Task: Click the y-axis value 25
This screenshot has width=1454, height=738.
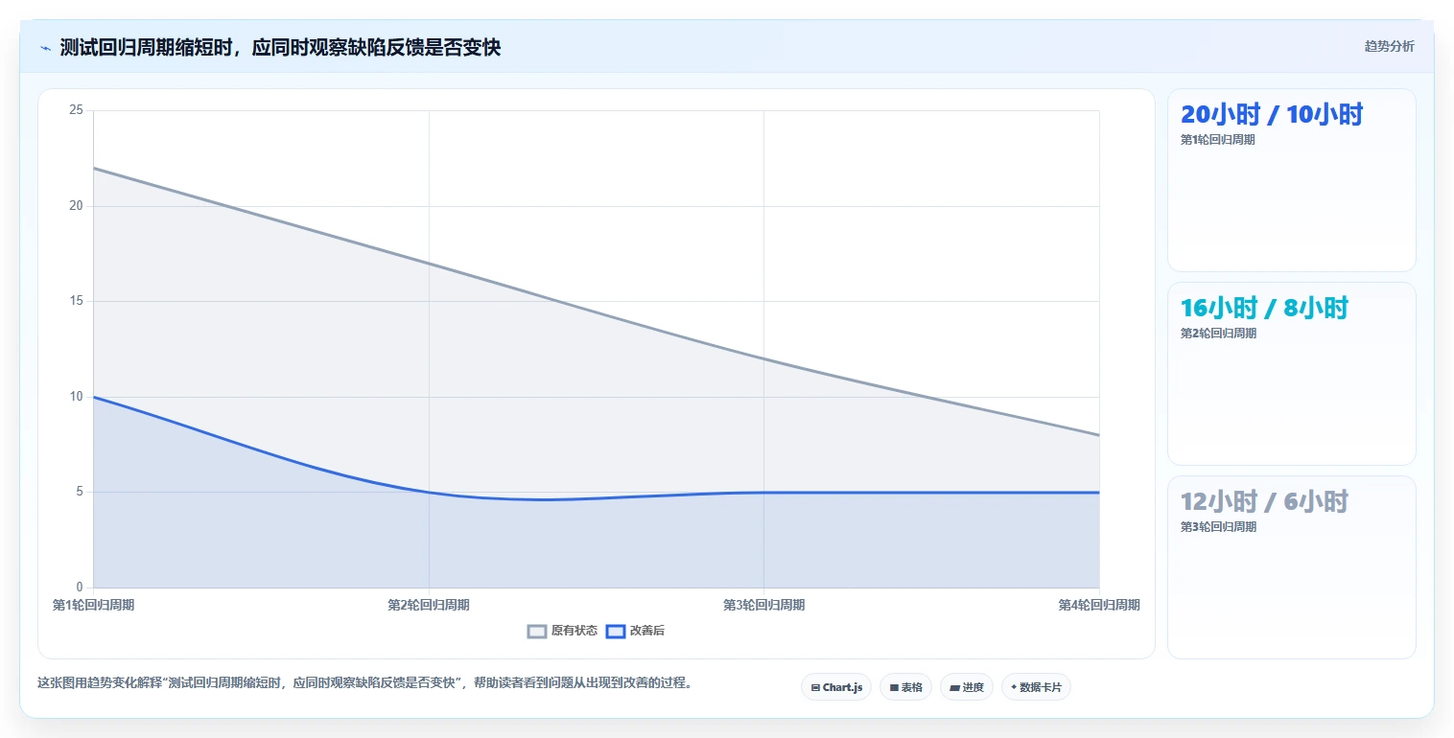Action: 77,110
